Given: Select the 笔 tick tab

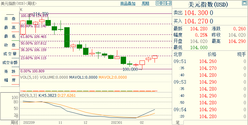Looking at the screenshot, I should [178, 122].
